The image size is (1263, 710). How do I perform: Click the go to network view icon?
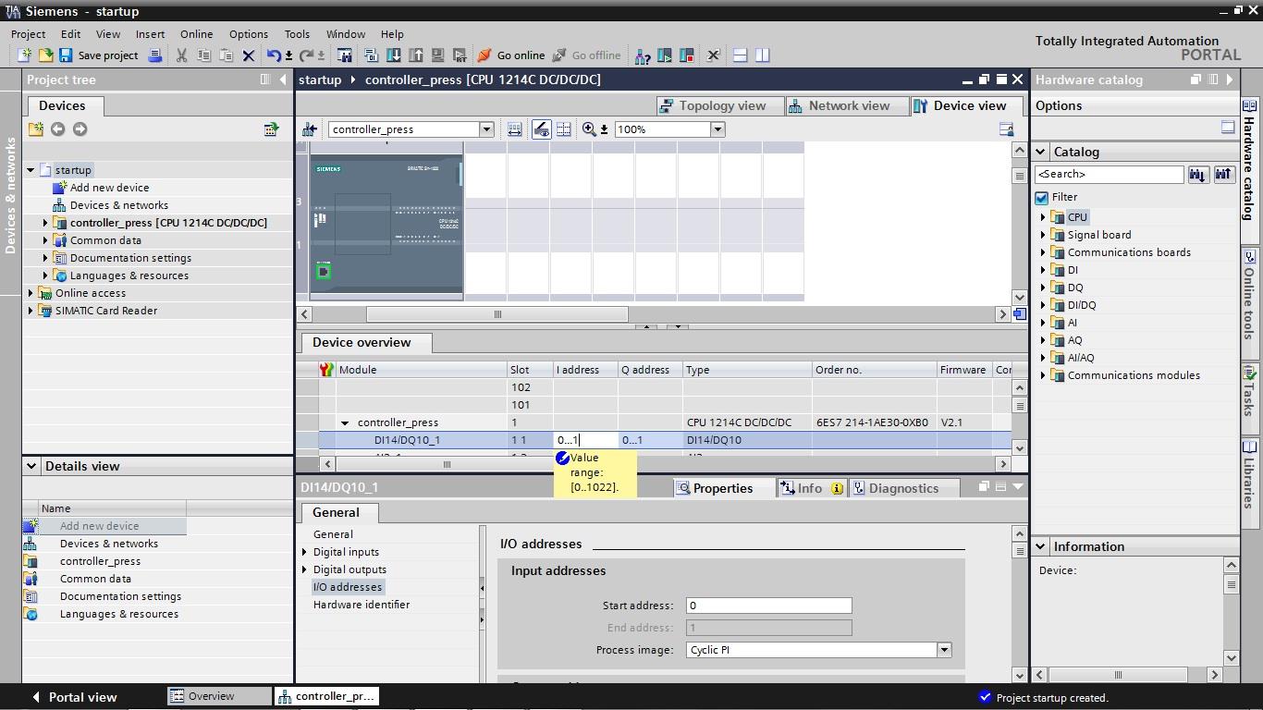click(x=310, y=129)
